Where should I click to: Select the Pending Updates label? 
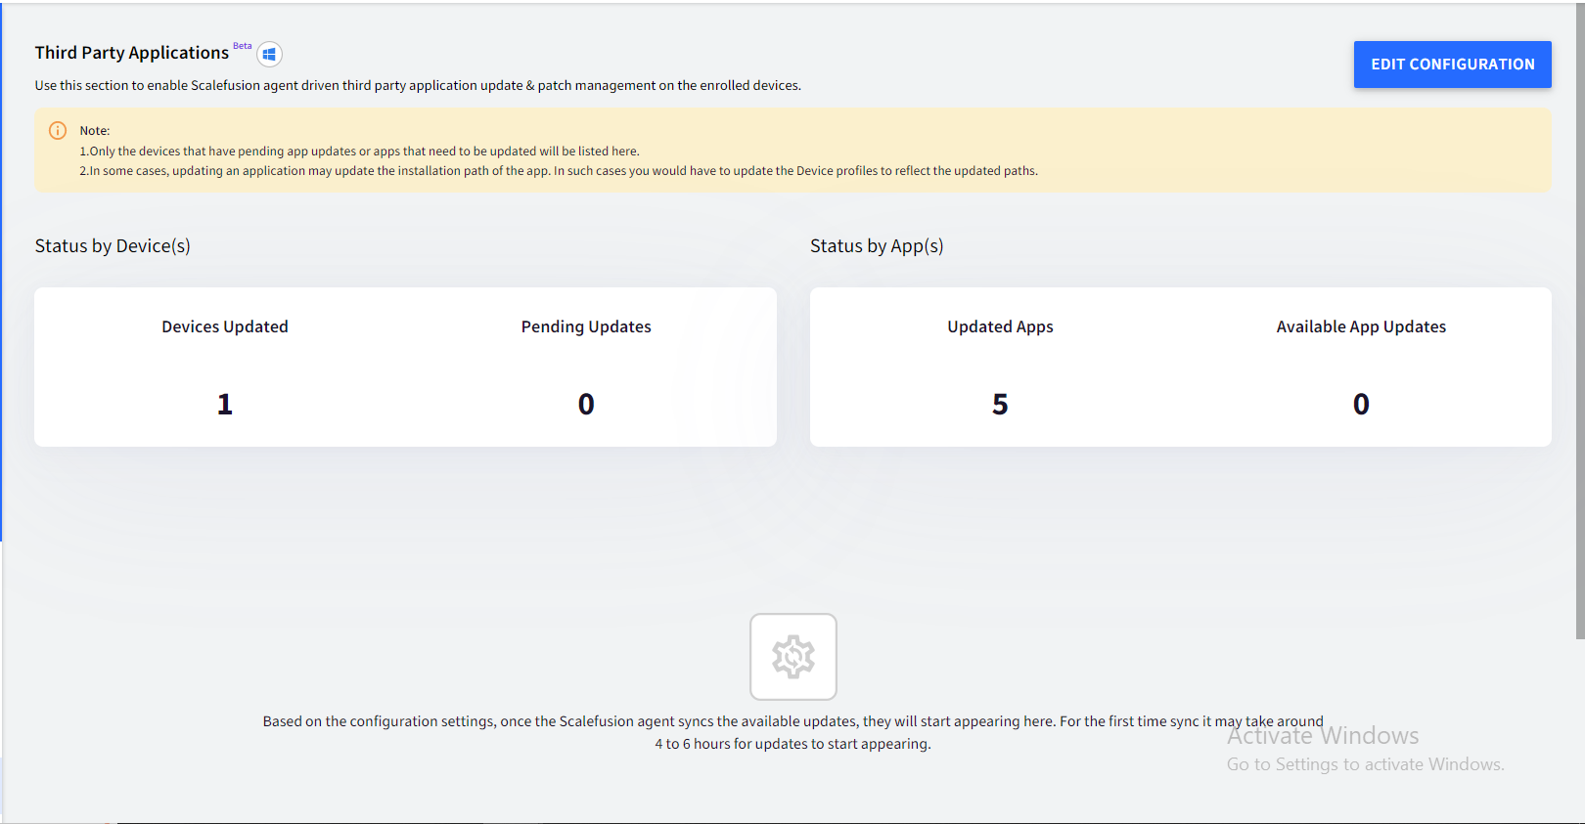coord(586,326)
